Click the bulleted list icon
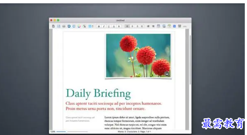 pos(148,26)
